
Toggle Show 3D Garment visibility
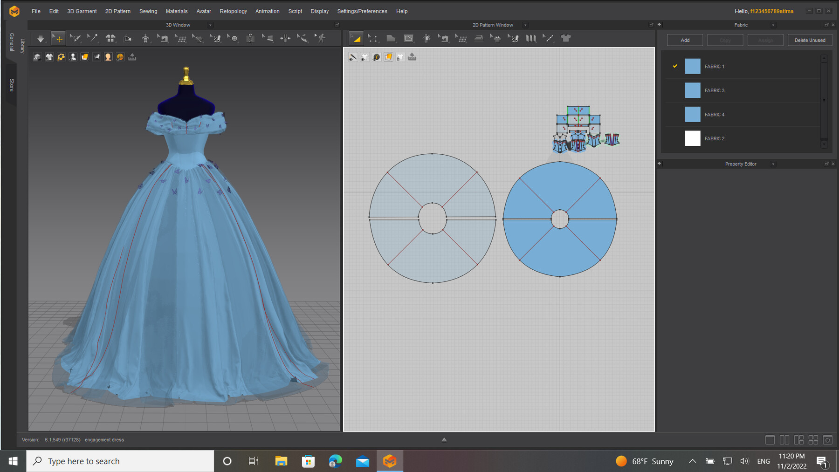tap(49, 57)
